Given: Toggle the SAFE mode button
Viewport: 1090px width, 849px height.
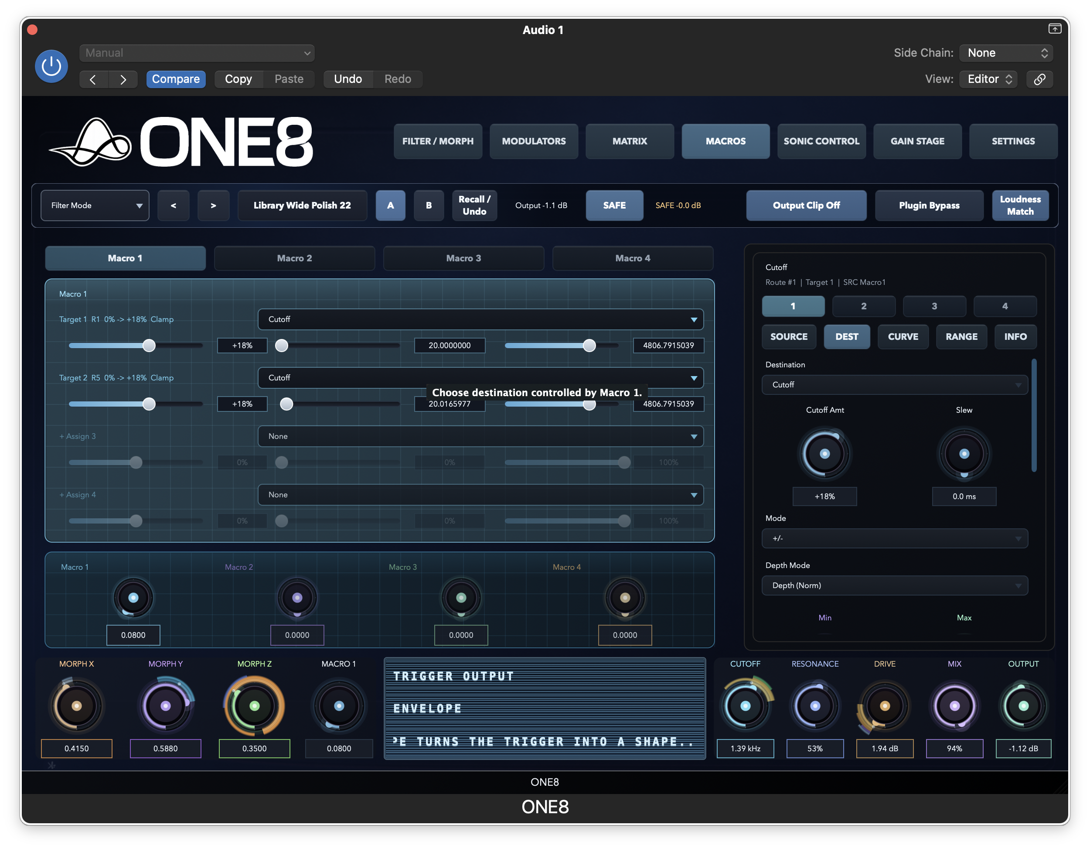Looking at the screenshot, I should [x=614, y=205].
